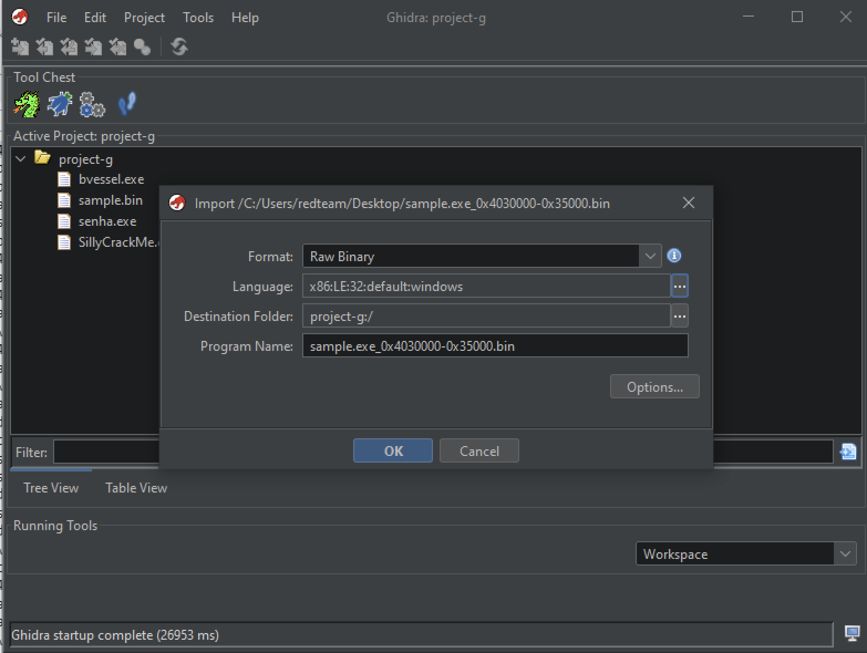Browse Destination Folder with ellipsis button
This screenshot has height=653, width=867.
click(679, 316)
